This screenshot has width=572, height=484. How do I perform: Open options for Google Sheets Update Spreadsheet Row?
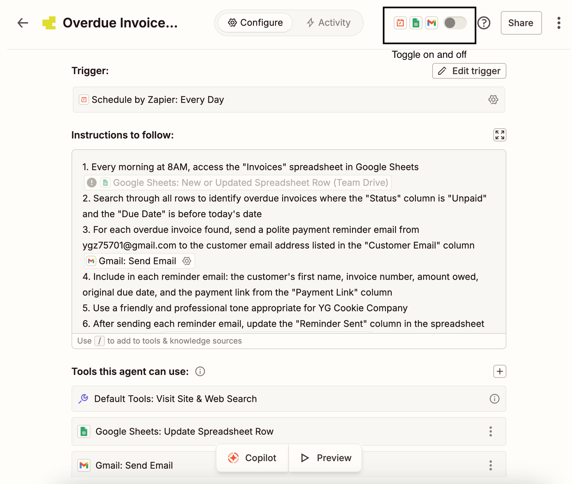490,431
